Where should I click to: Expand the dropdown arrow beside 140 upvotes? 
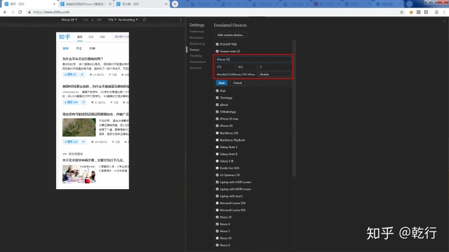(x=84, y=102)
